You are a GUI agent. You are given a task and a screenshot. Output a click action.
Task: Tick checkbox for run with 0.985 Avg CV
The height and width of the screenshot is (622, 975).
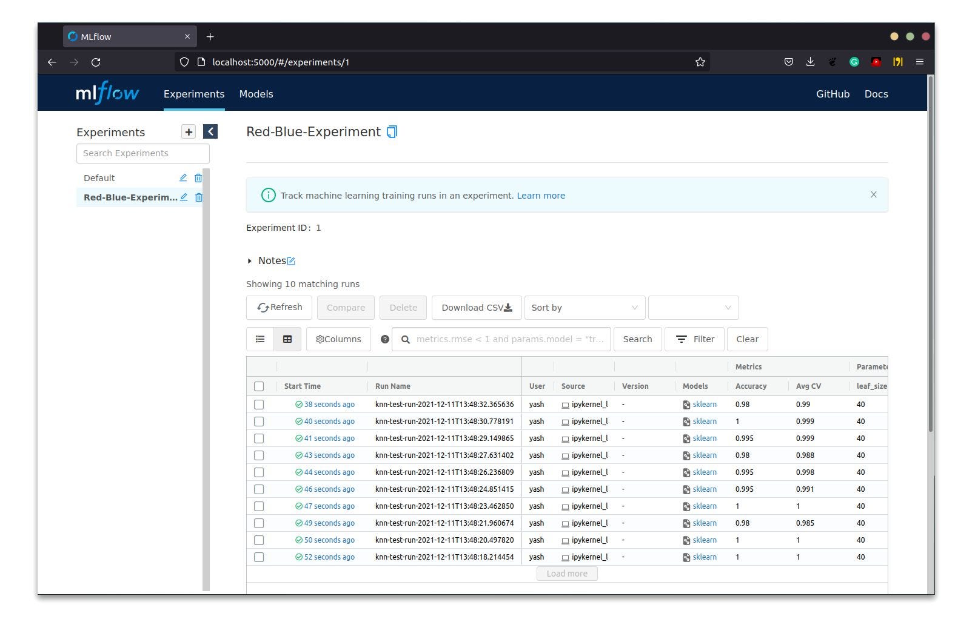259,523
